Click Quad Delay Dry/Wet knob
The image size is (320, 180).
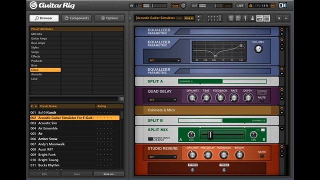coord(192,98)
